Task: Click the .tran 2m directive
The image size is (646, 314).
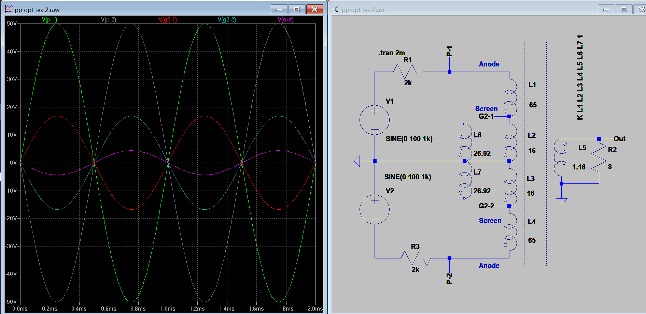Action: click(392, 53)
